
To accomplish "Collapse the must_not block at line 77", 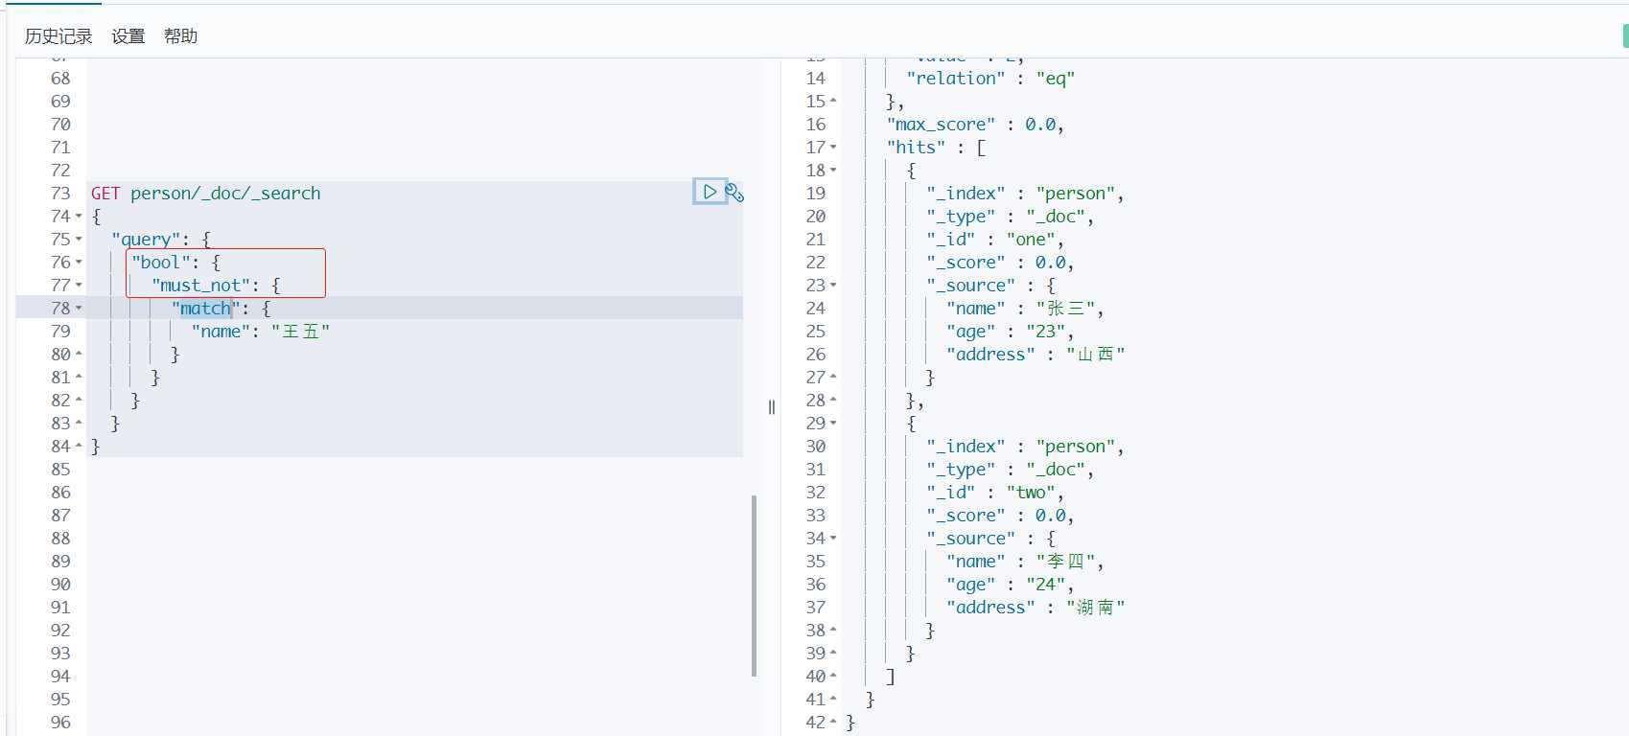I will (x=79, y=286).
